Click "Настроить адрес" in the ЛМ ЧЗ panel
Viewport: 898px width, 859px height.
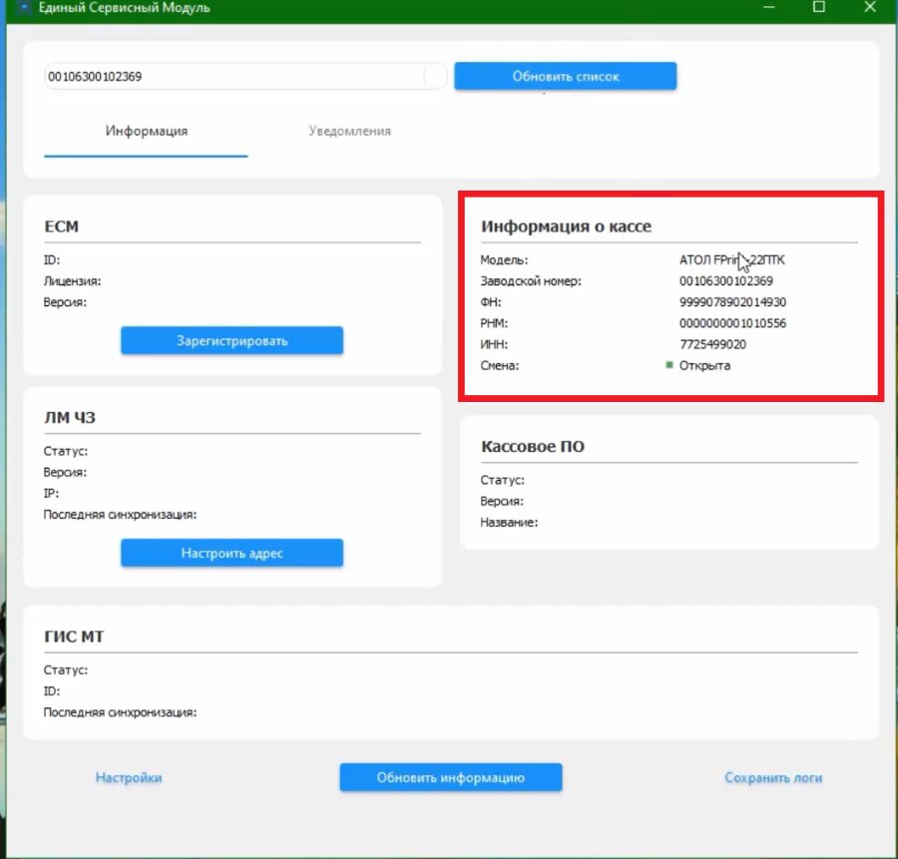[x=231, y=553]
